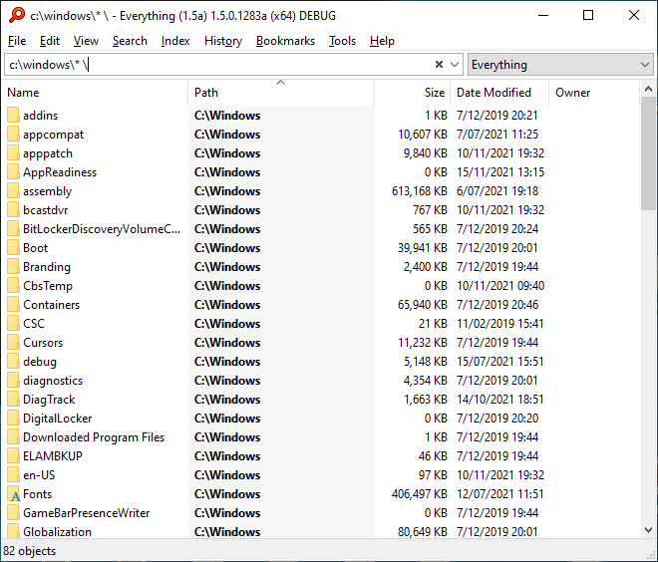Click the DiagTrack folder icon
The width and height of the screenshot is (658, 562).
tap(13, 400)
